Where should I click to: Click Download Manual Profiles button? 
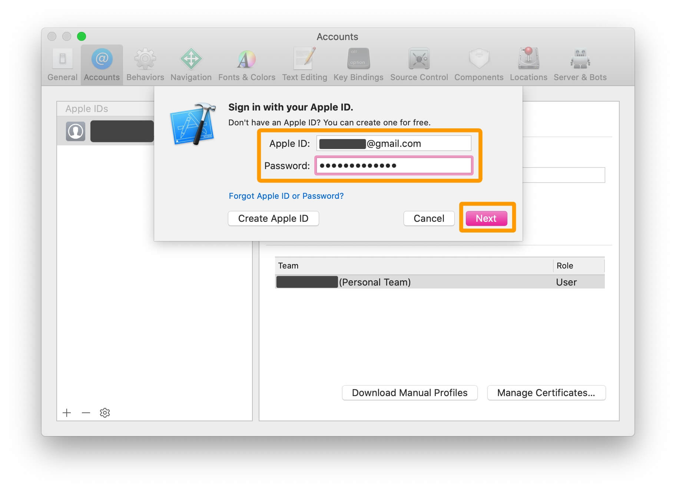[x=410, y=393]
